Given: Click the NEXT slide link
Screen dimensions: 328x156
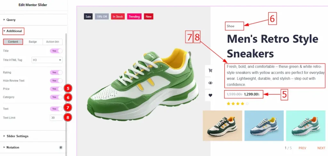Looking at the screenshot, I should [321, 148].
